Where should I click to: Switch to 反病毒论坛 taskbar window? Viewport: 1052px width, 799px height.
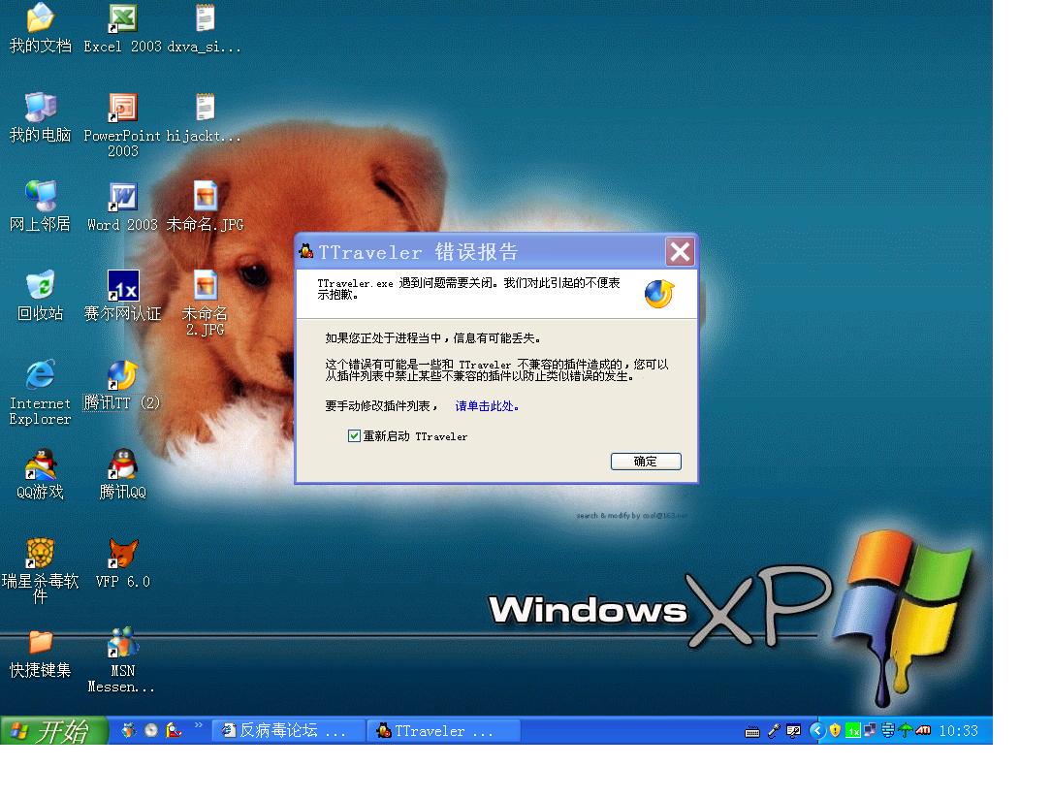pyautogui.click(x=289, y=730)
